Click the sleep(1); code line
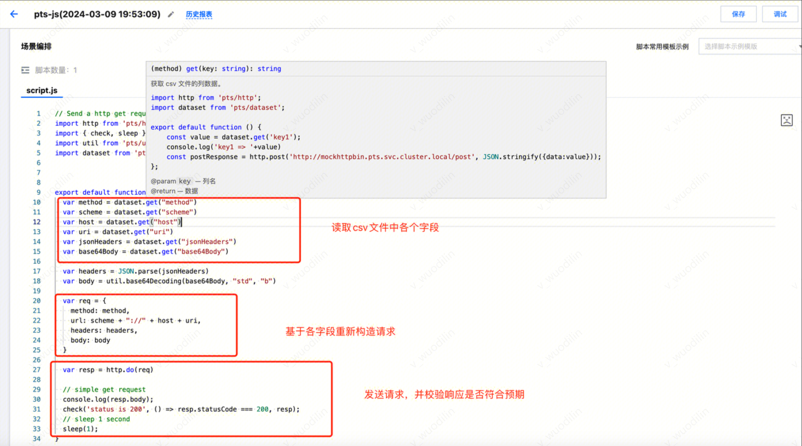 click(80, 429)
